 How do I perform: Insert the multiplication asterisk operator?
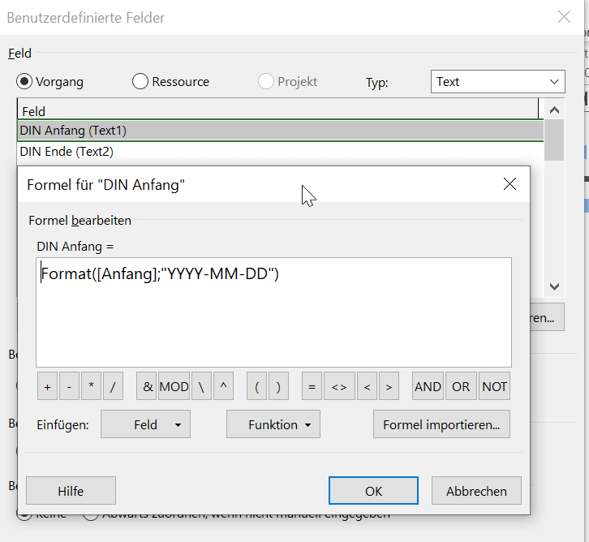pos(91,387)
